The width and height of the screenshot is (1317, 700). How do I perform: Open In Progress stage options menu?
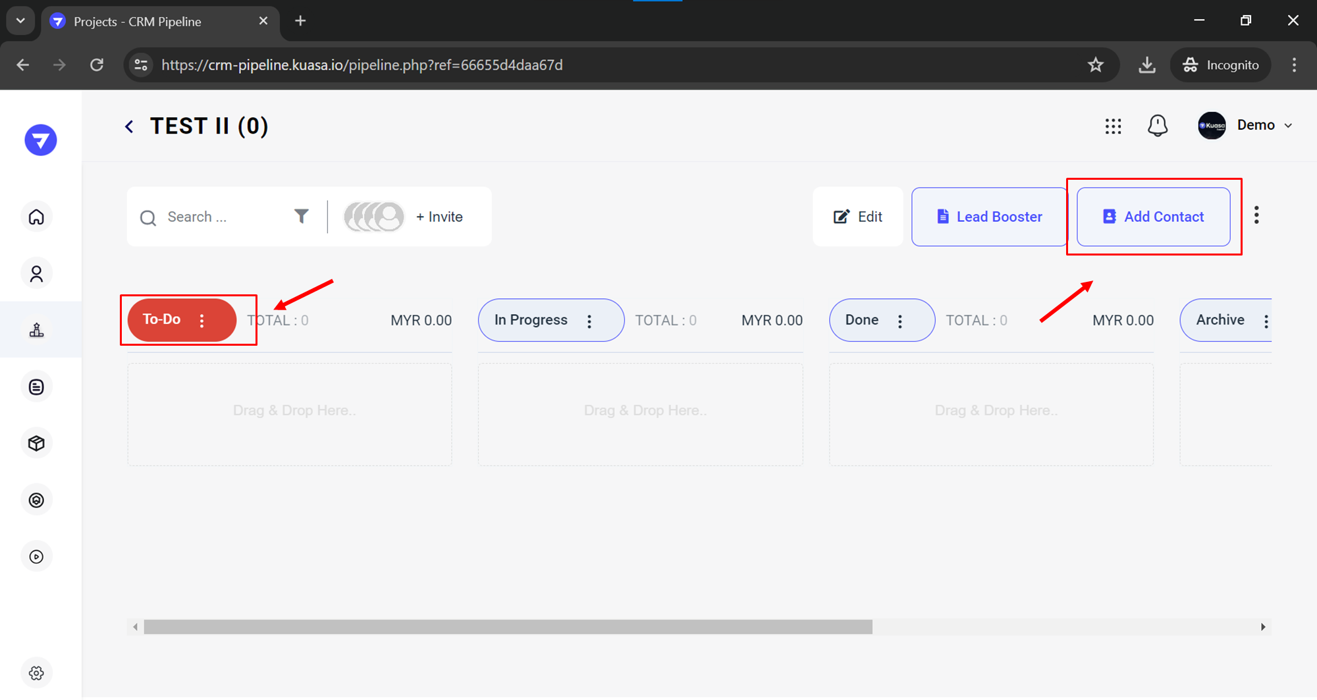click(x=589, y=321)
